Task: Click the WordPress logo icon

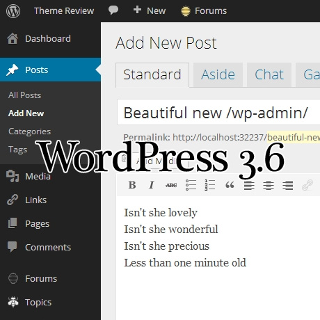Action: (13, 11)
